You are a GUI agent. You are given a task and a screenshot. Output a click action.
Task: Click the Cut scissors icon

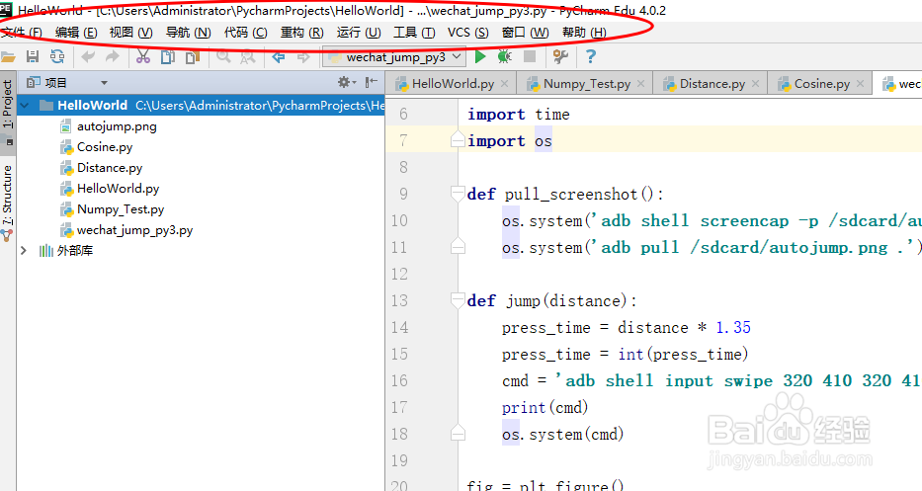[x=143, y=57]
